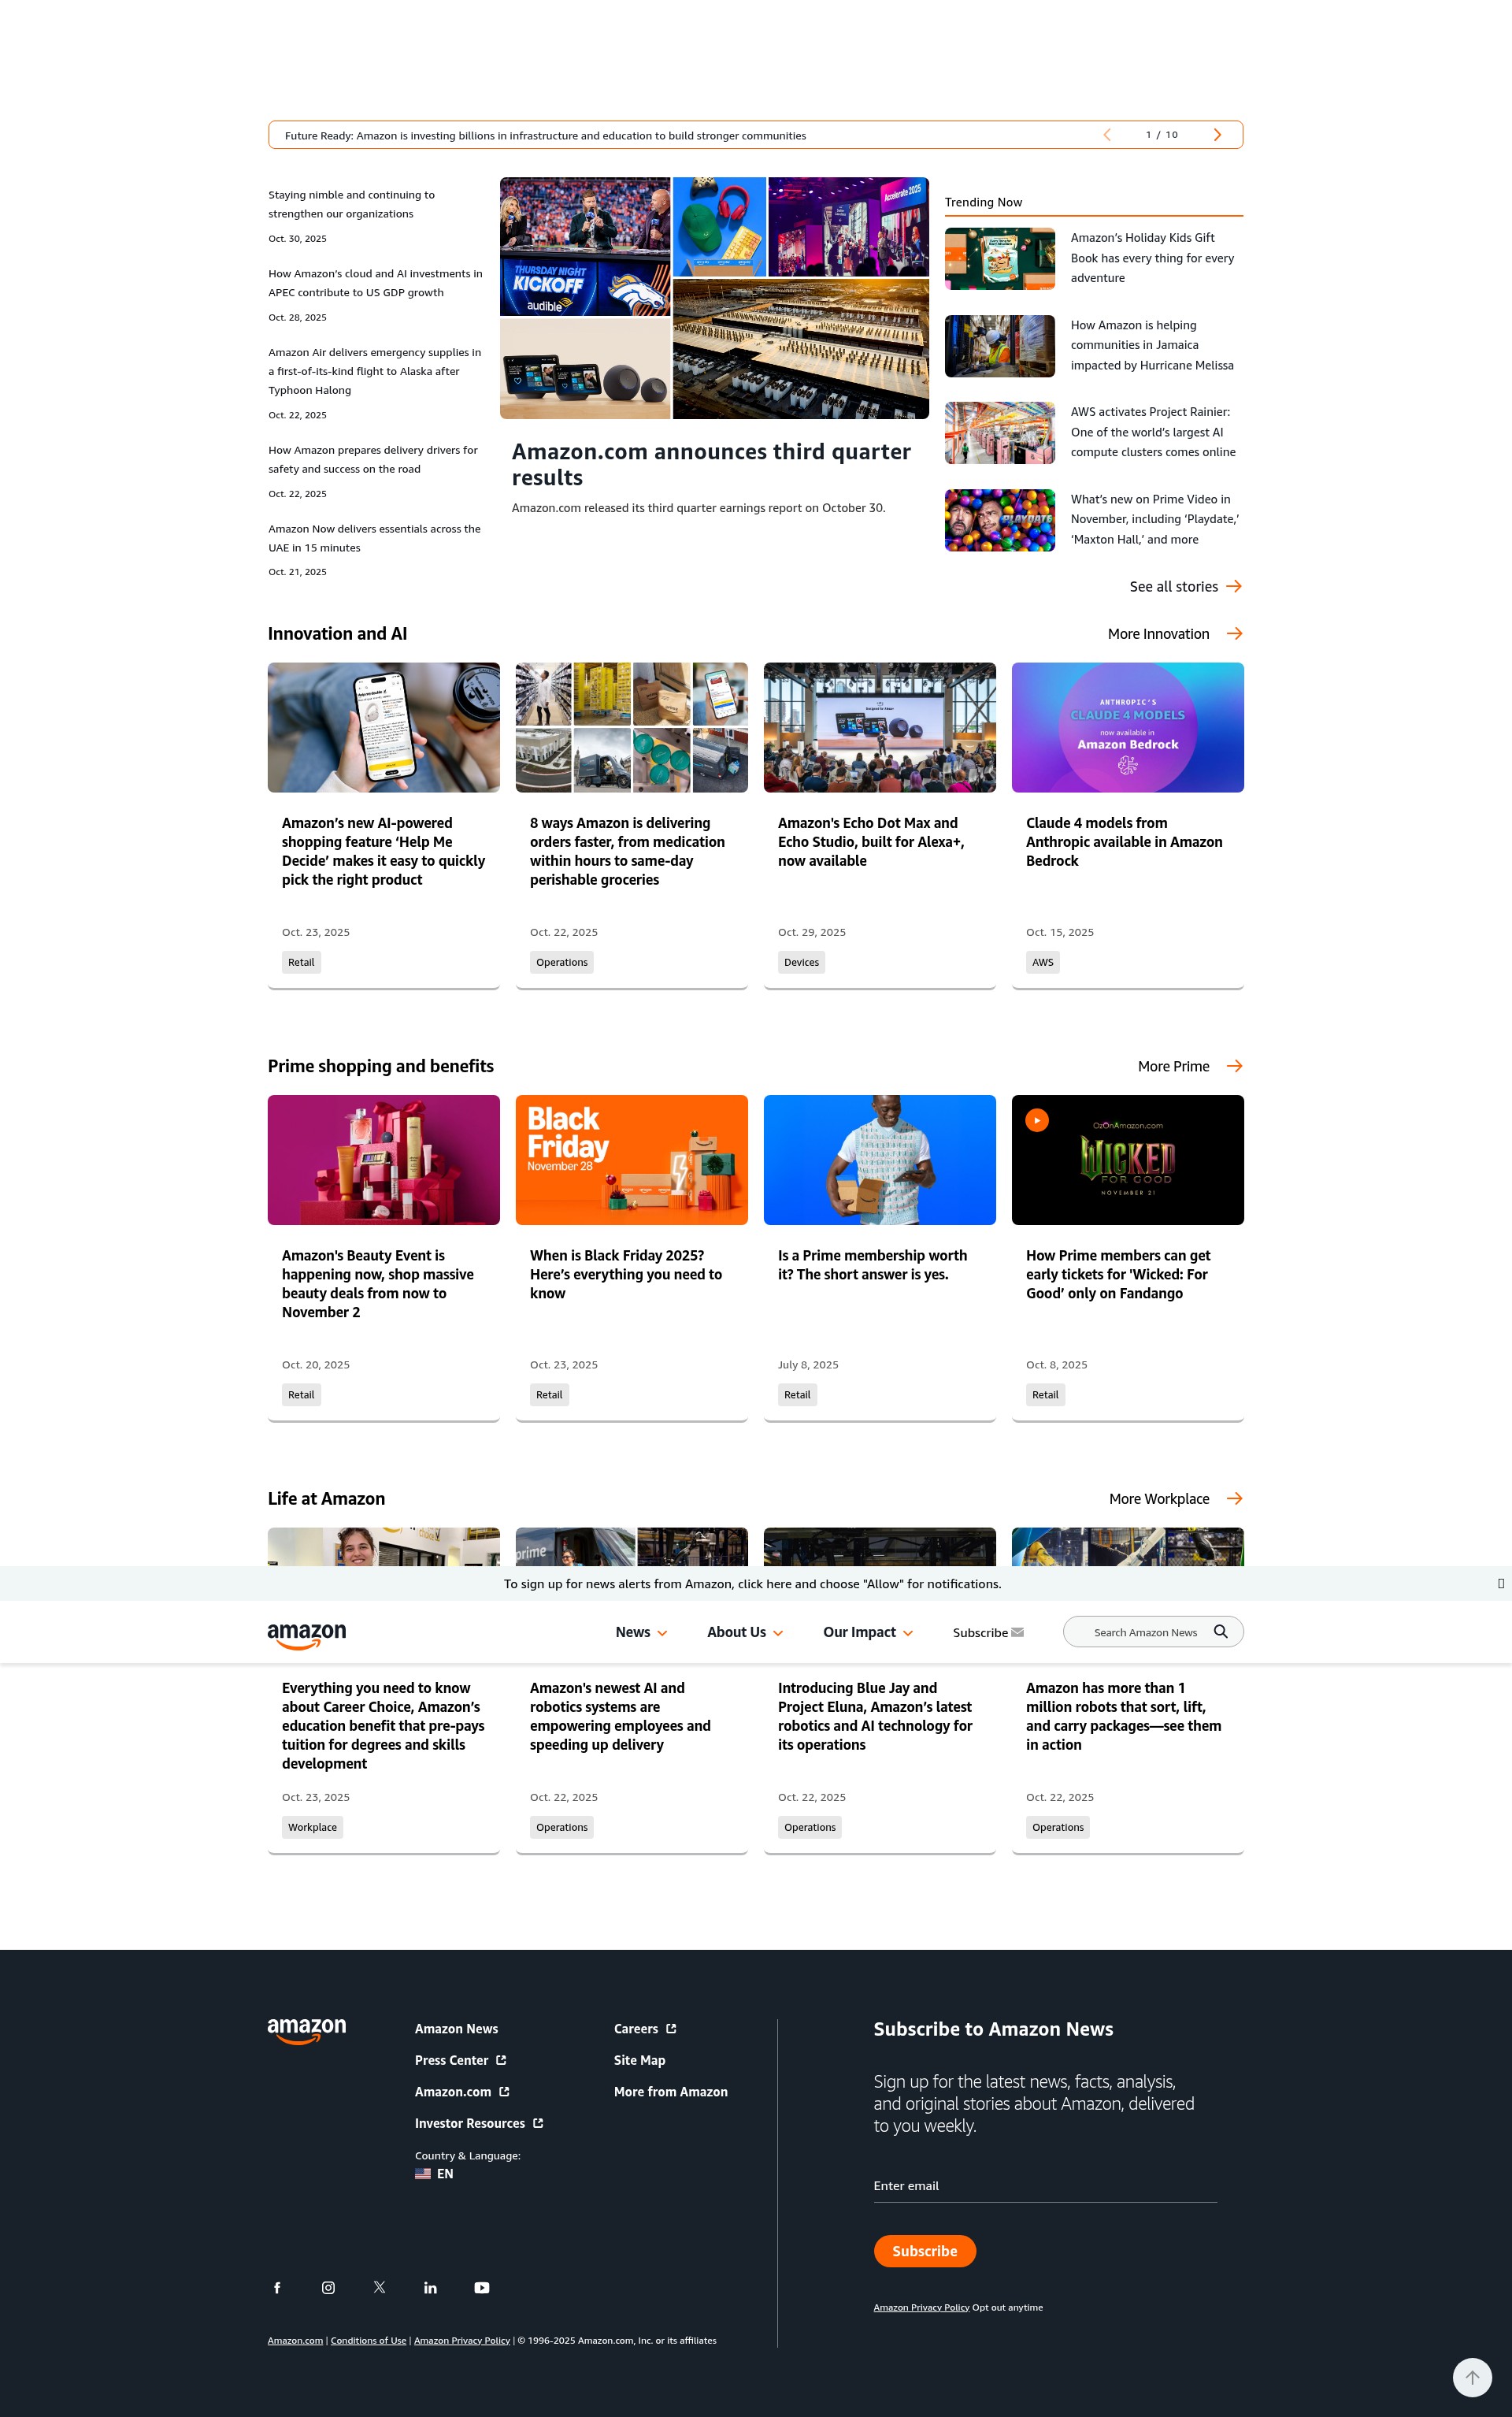Click external link icon beside Press Center
The image size is (1512, 2417).
click(501, 2060)
